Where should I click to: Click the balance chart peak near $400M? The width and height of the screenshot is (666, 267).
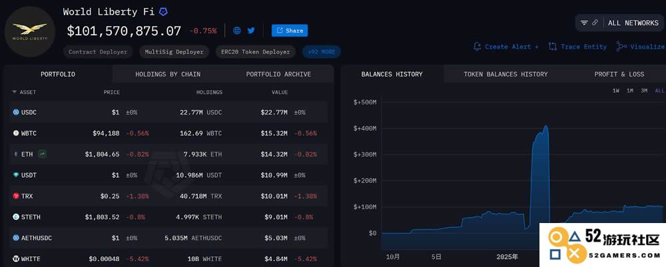click(546, 127)
